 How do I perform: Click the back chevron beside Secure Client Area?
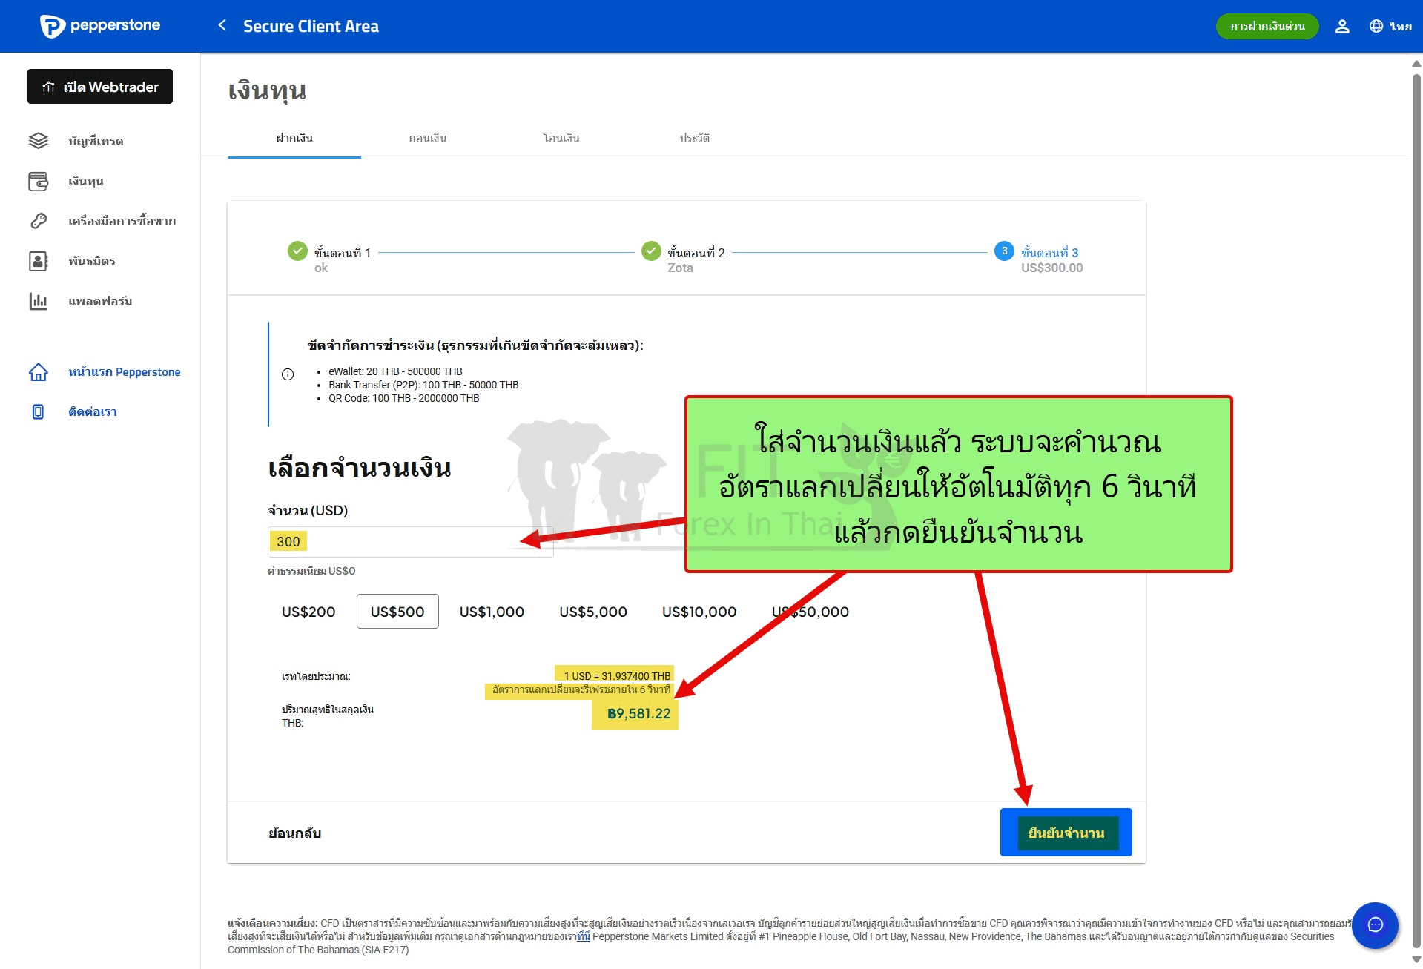(222, 26)
